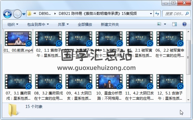Screen dimensions: 193x120
Task: Open address bar history dropdown
Action: tap(151, 14)
